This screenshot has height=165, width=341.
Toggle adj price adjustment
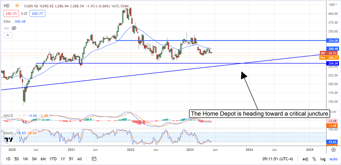coord(305,159)
